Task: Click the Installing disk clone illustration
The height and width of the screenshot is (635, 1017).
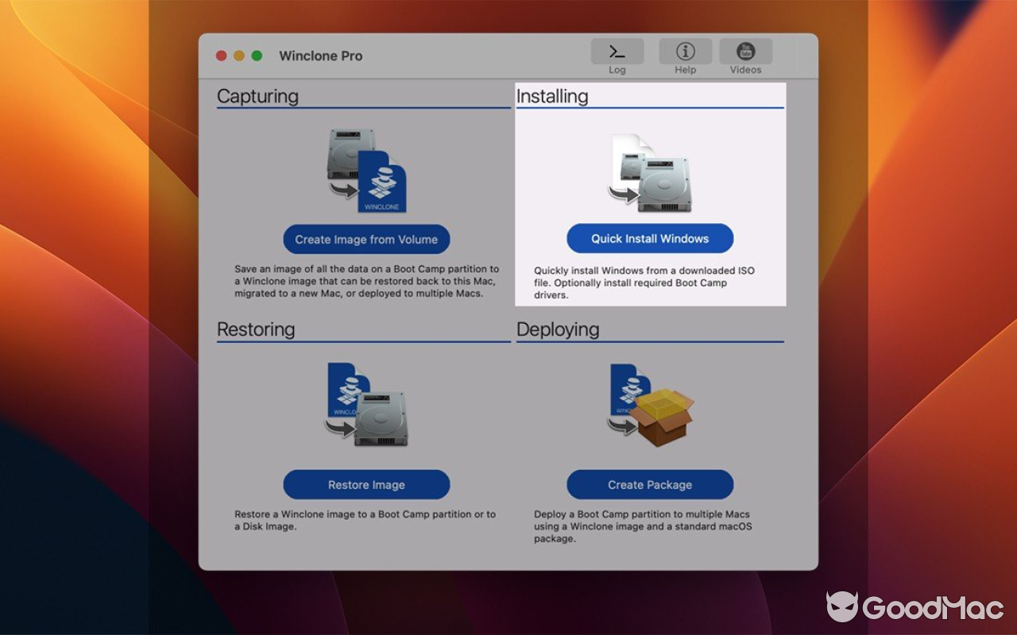Action: [x=650, y=171]
